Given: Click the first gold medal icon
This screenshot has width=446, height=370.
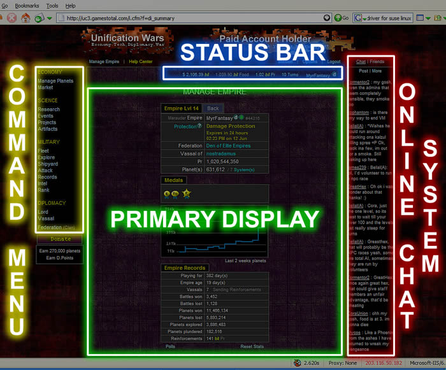Looking at the screenshot, I should (167, 194).
